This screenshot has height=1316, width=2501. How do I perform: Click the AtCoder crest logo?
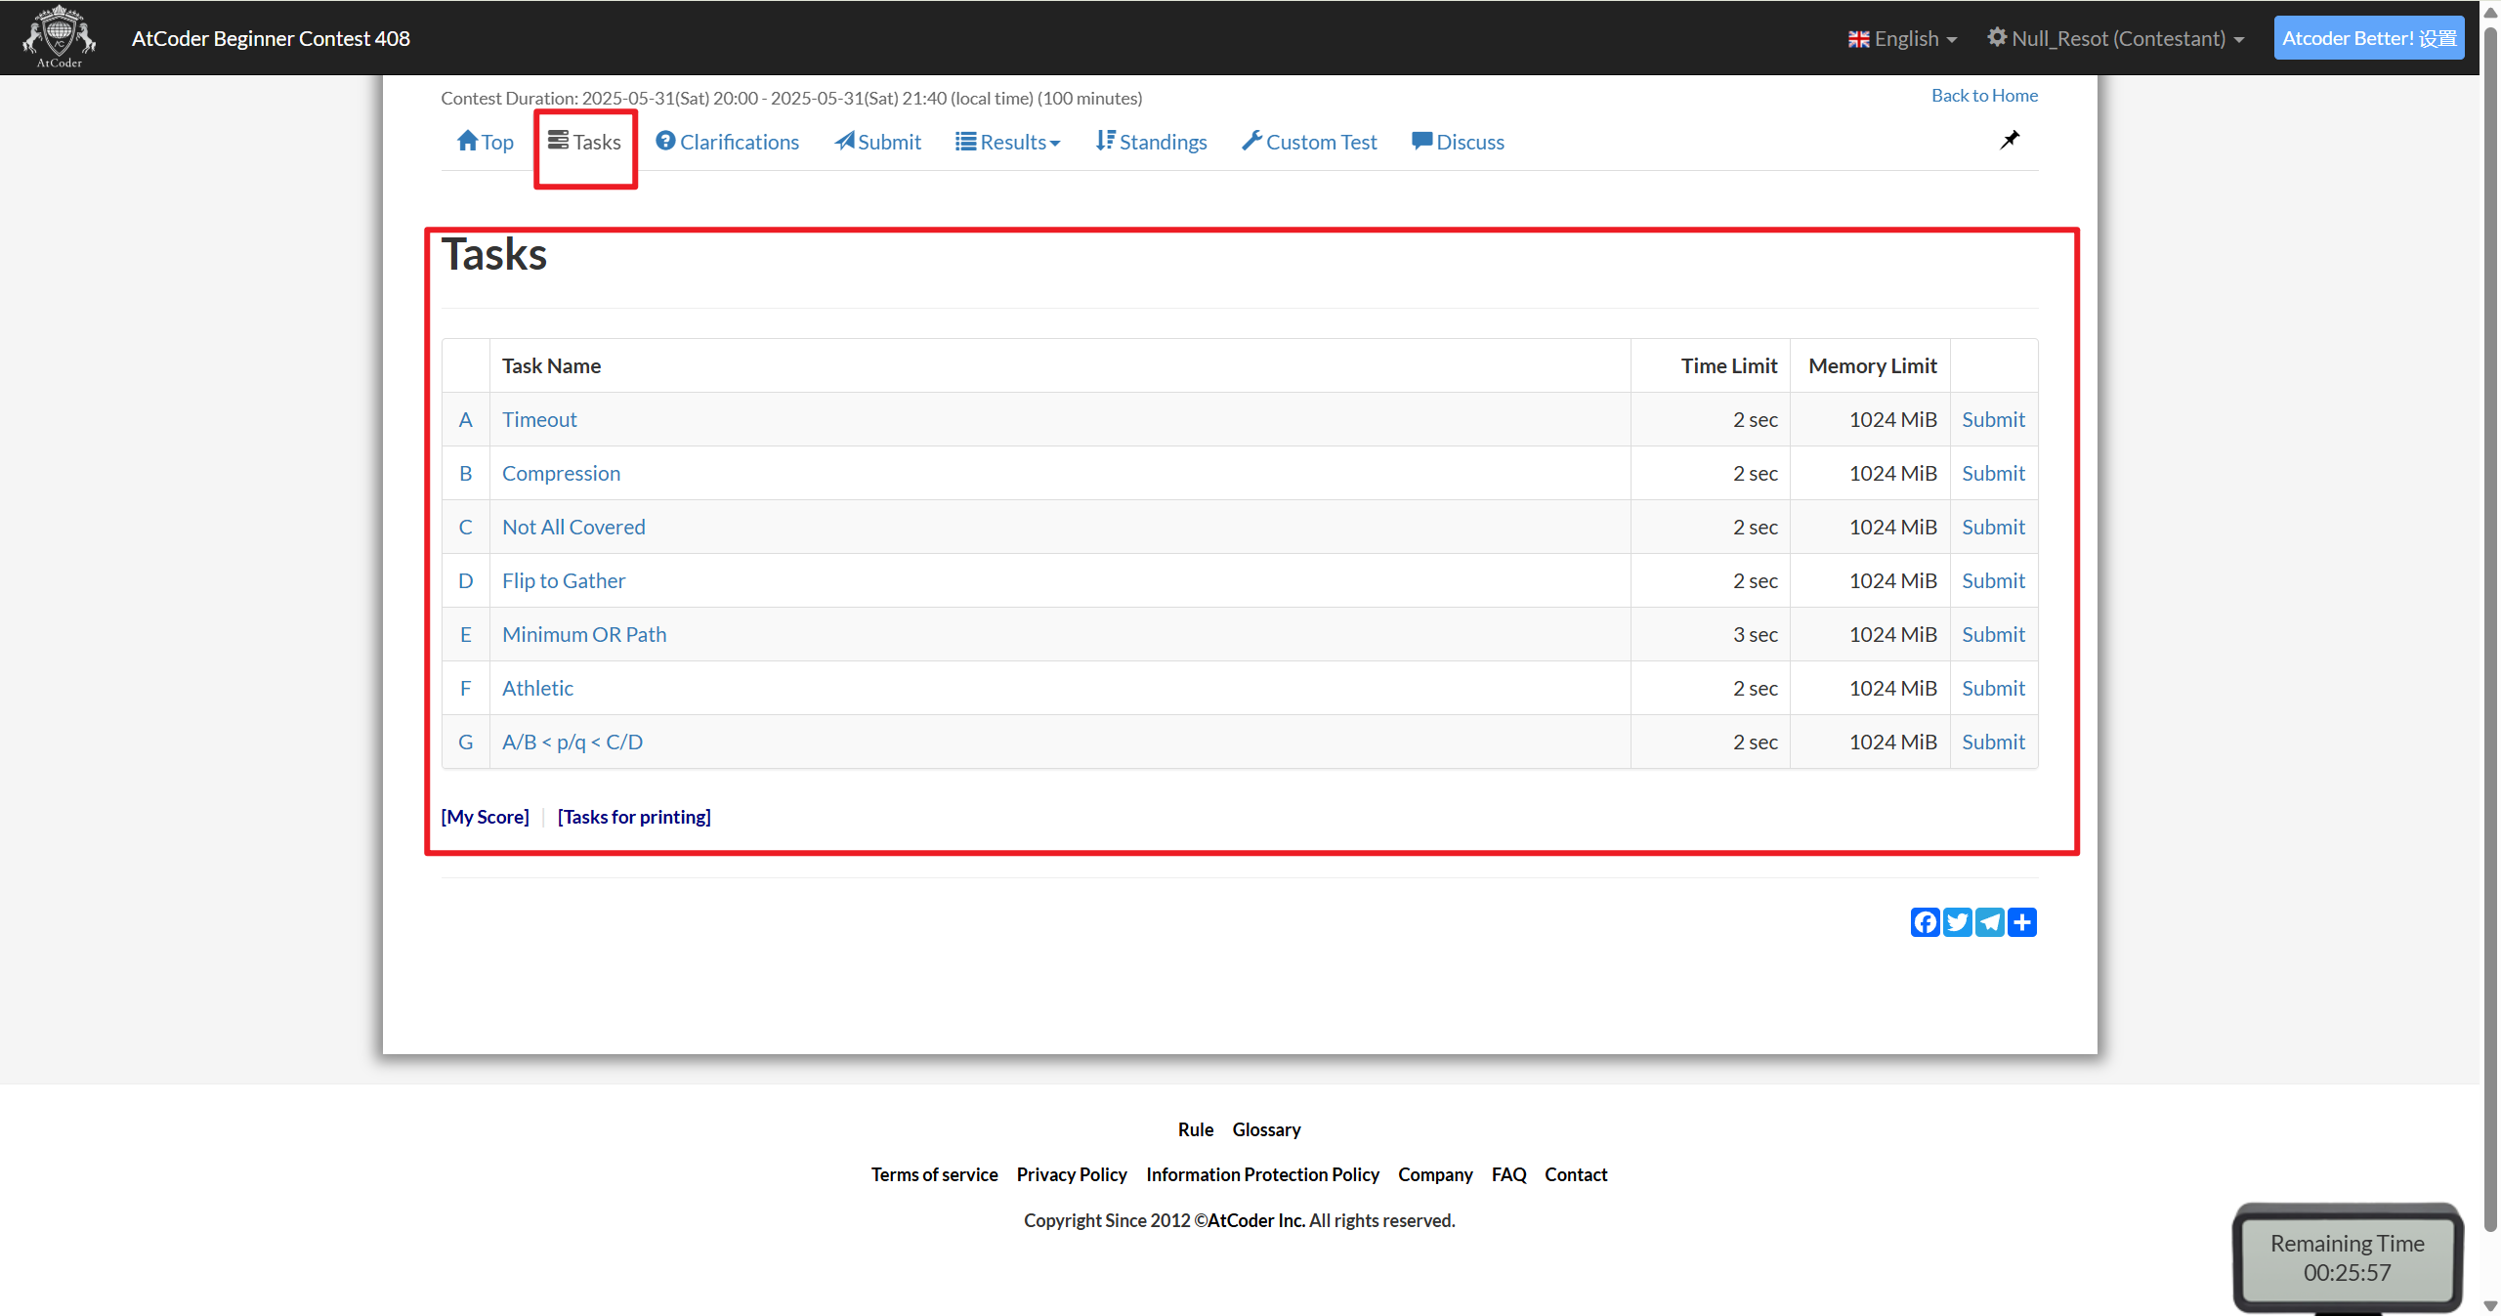[x=58, y=36]
